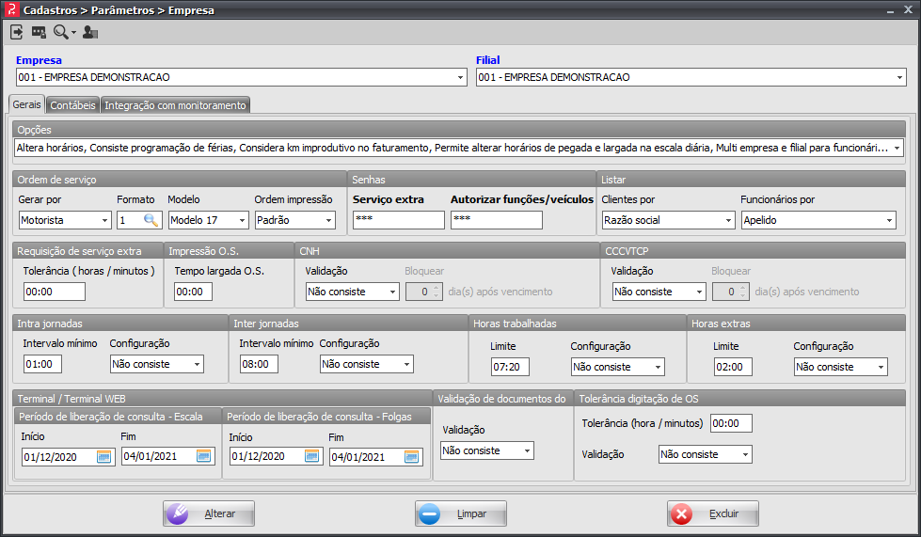Screen dimensions: 921x537
Task: Click Horas trabalhadas Limite field
Action: point(510,367)
